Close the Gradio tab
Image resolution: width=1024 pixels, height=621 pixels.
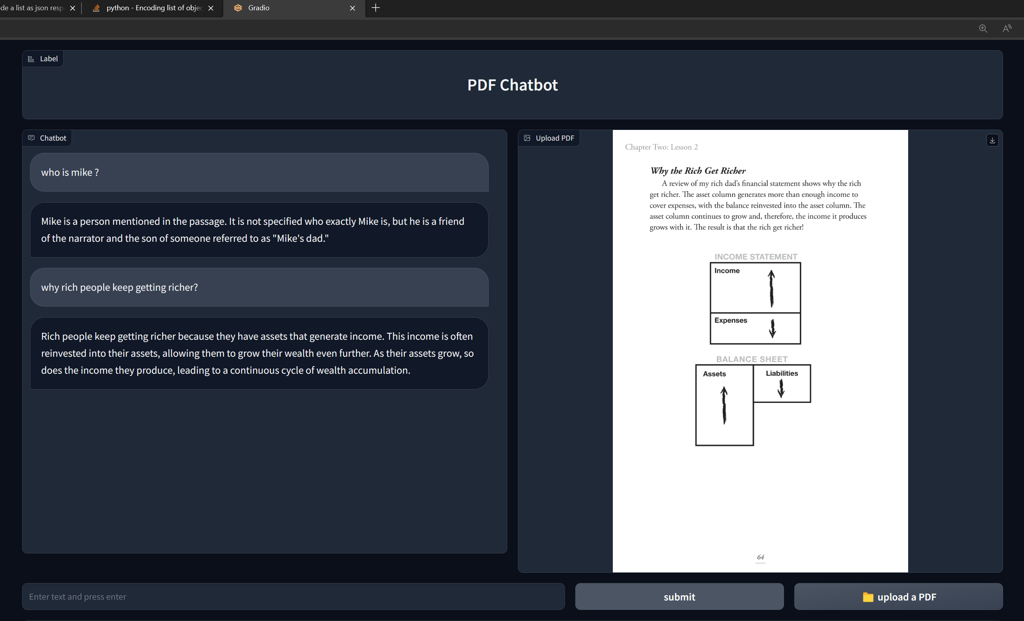(x=352, y=8)
